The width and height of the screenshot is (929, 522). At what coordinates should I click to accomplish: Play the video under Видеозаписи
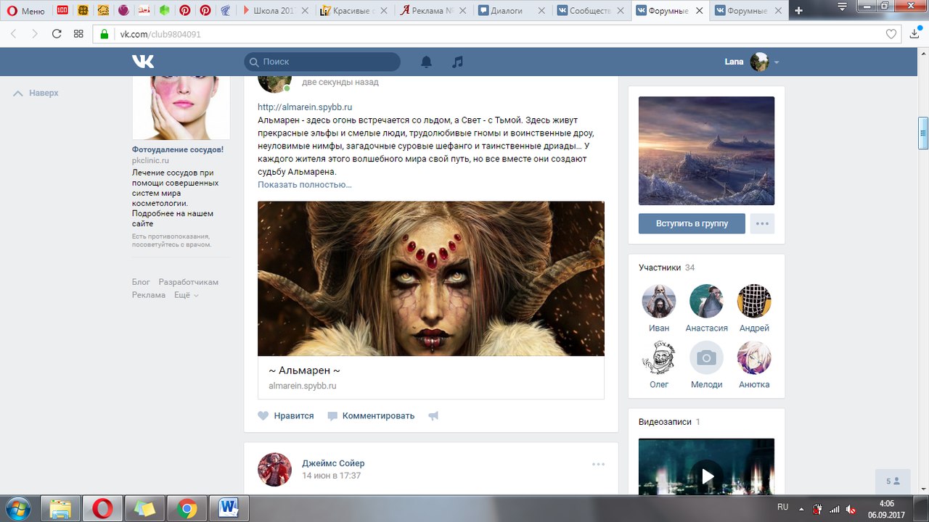point(707,476)
